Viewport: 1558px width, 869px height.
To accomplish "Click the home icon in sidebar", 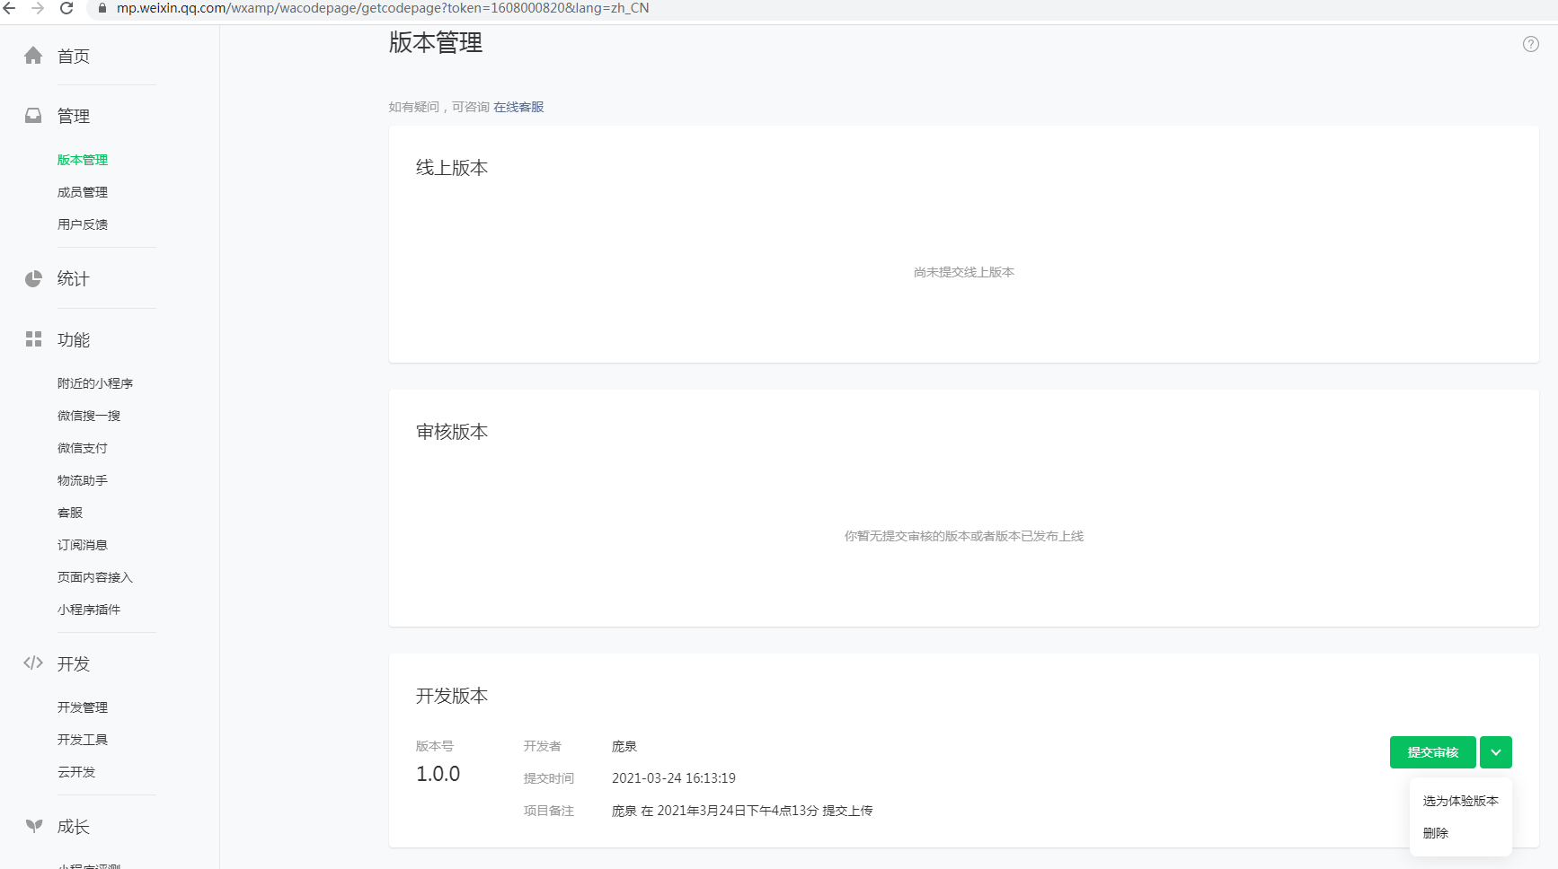I will (x=33, y=56).
